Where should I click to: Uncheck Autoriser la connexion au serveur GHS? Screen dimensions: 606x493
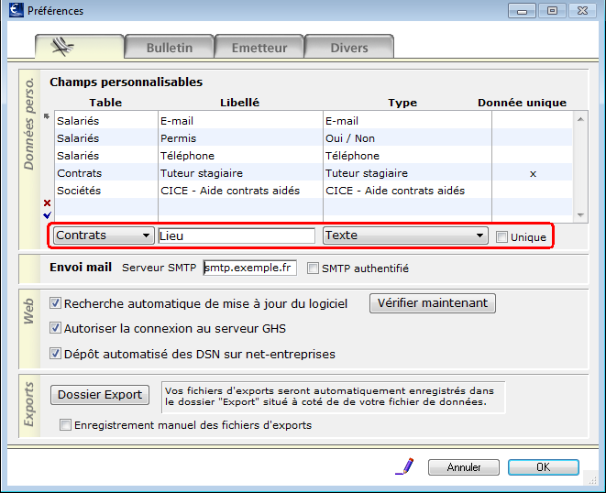(x=55, y=328)
